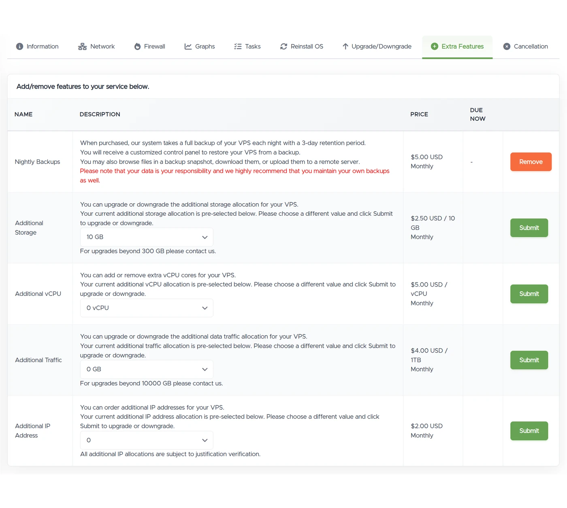
Task: Click the Extra Features plus icon
Action: 435,47
